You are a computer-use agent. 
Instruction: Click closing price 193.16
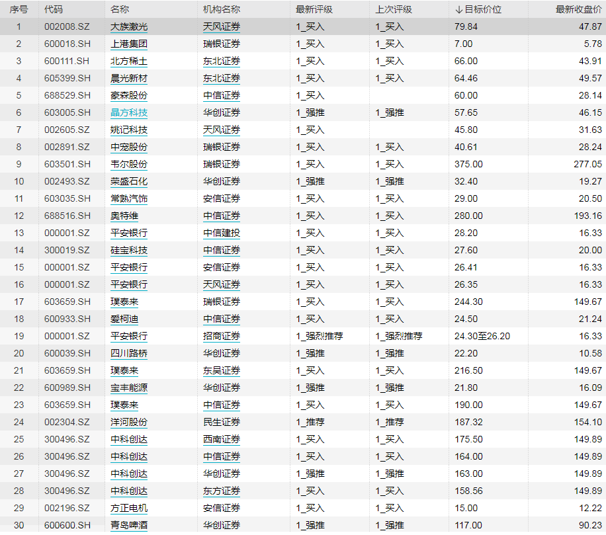pyautogui.click(x=588, y=216)
